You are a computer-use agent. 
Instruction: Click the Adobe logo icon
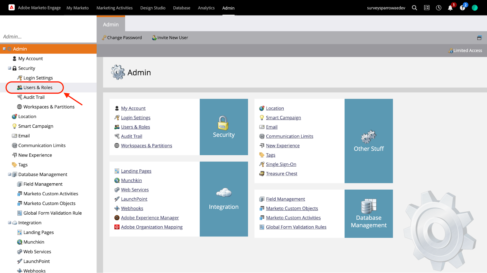12,8
